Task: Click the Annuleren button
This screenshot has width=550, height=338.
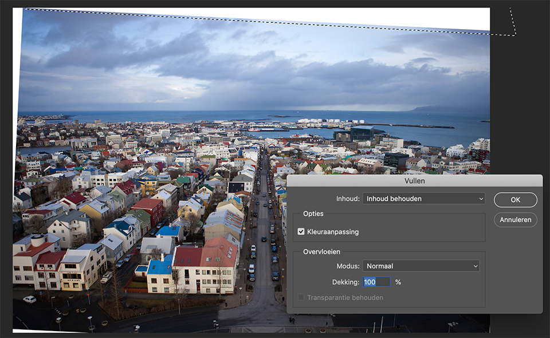Action: (x=515, y=220)
